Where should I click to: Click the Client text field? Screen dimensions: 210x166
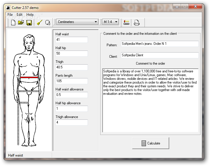click(160, 55)
